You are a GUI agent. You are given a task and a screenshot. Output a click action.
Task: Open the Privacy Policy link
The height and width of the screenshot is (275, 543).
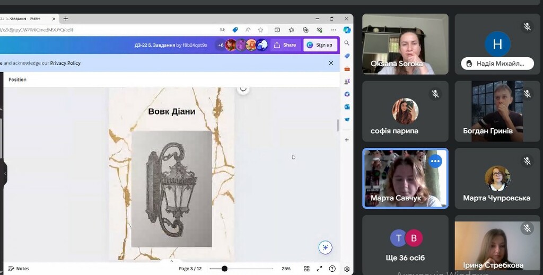pyautogui.click(x=65, y=63)
